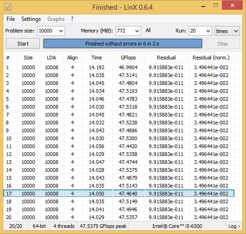
Task: Click the 4 threads status entry
Action: pyautogui.click(x=64, y=226)
